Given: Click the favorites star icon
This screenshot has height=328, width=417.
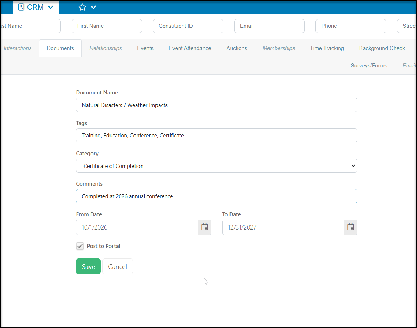Looking at the screenshot, I should point(82,7).
